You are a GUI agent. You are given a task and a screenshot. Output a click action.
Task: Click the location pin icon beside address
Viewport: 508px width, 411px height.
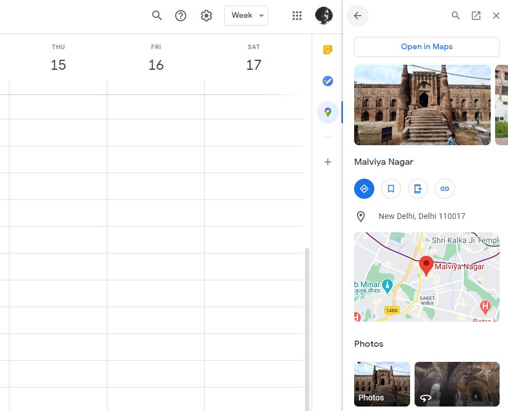click(x=361, y=216)
